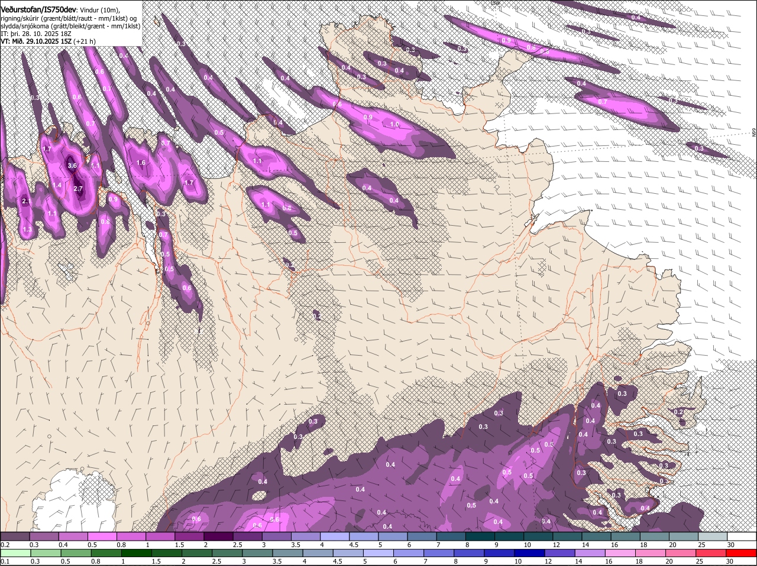Click the '(+21 h)' forecast offset text

[85, 42]
